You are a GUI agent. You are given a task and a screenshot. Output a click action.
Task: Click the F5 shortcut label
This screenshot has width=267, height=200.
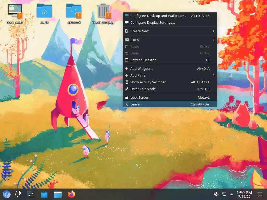click(208, 60)
